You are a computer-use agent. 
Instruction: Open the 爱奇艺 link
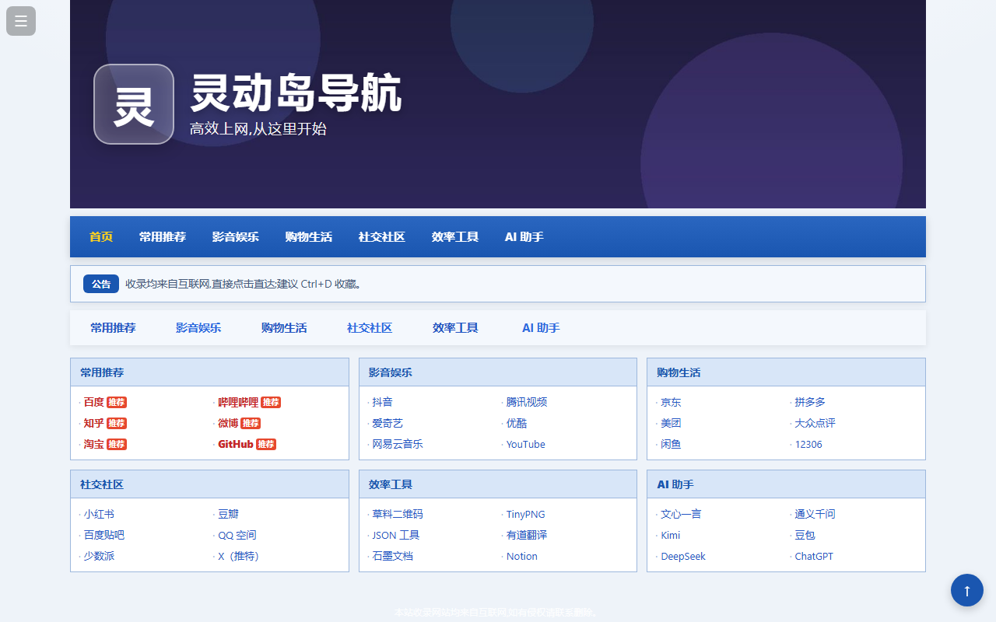(x=388, y=423)
